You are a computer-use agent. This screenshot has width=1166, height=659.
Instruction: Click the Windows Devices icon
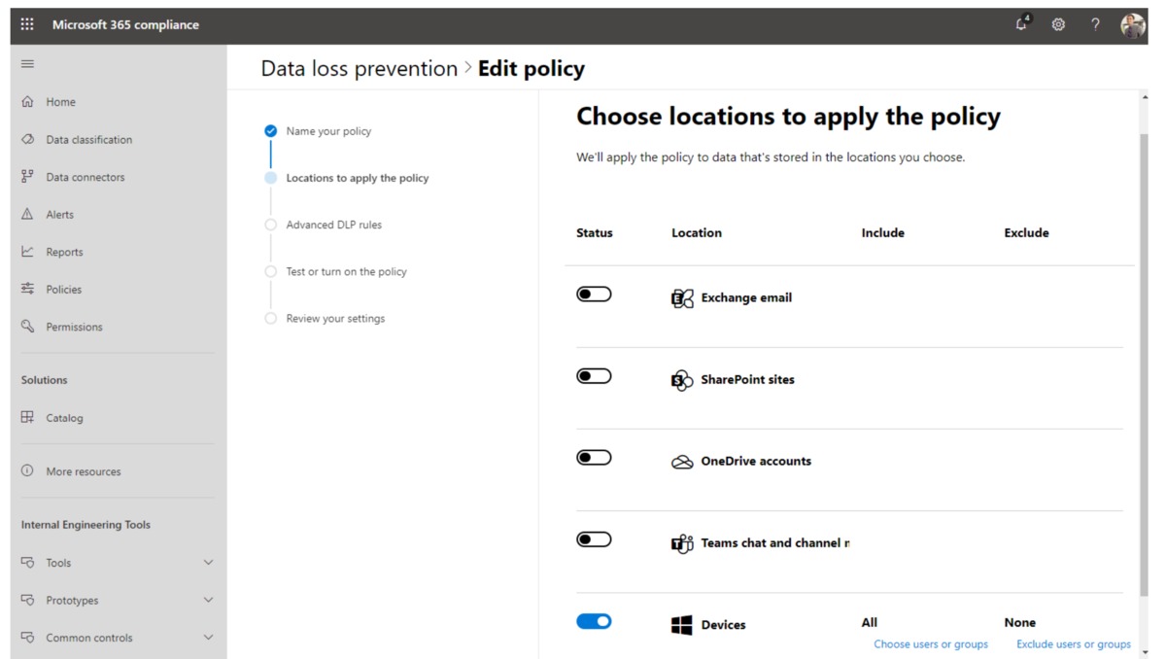tap(682, 625)
